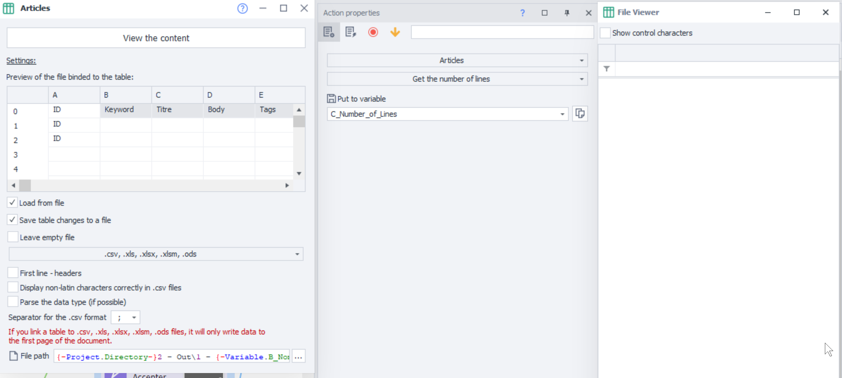
Task: Click the File Viewer filter funnel icon
Action: pos(606,69)
